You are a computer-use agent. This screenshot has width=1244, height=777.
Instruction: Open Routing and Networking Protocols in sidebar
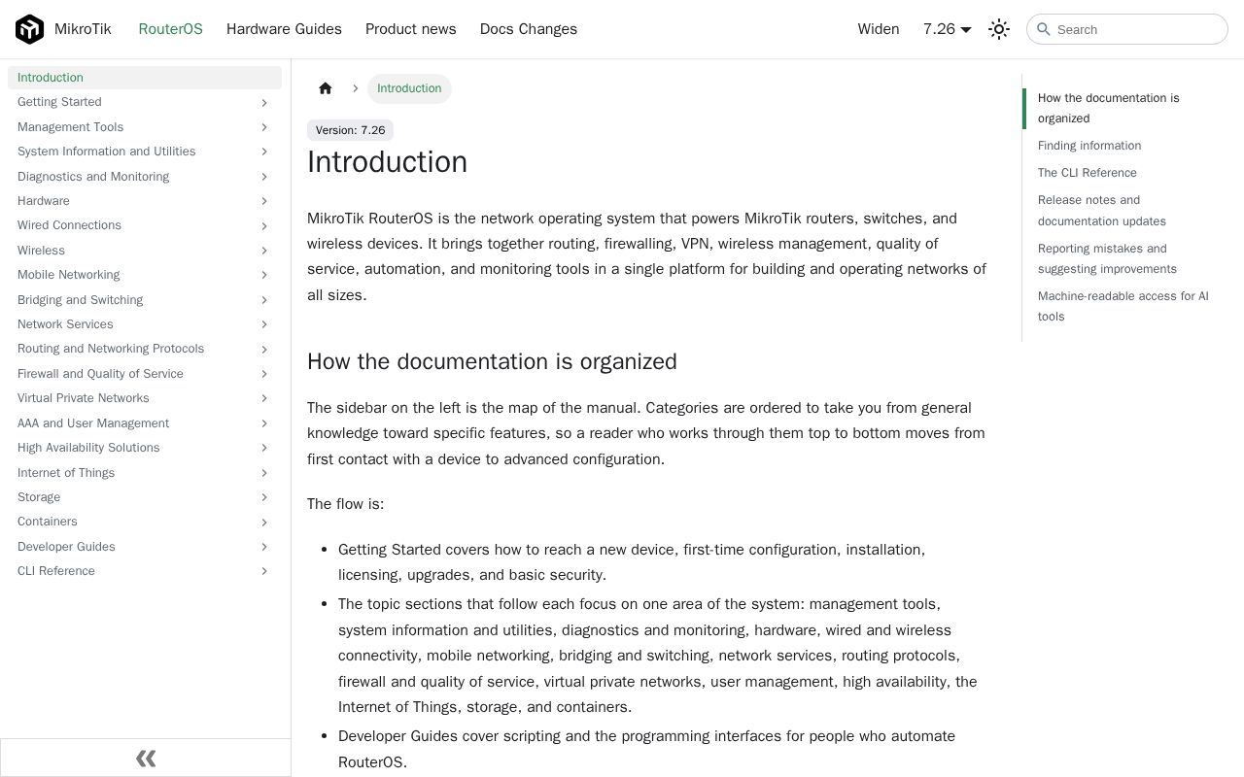111,349
